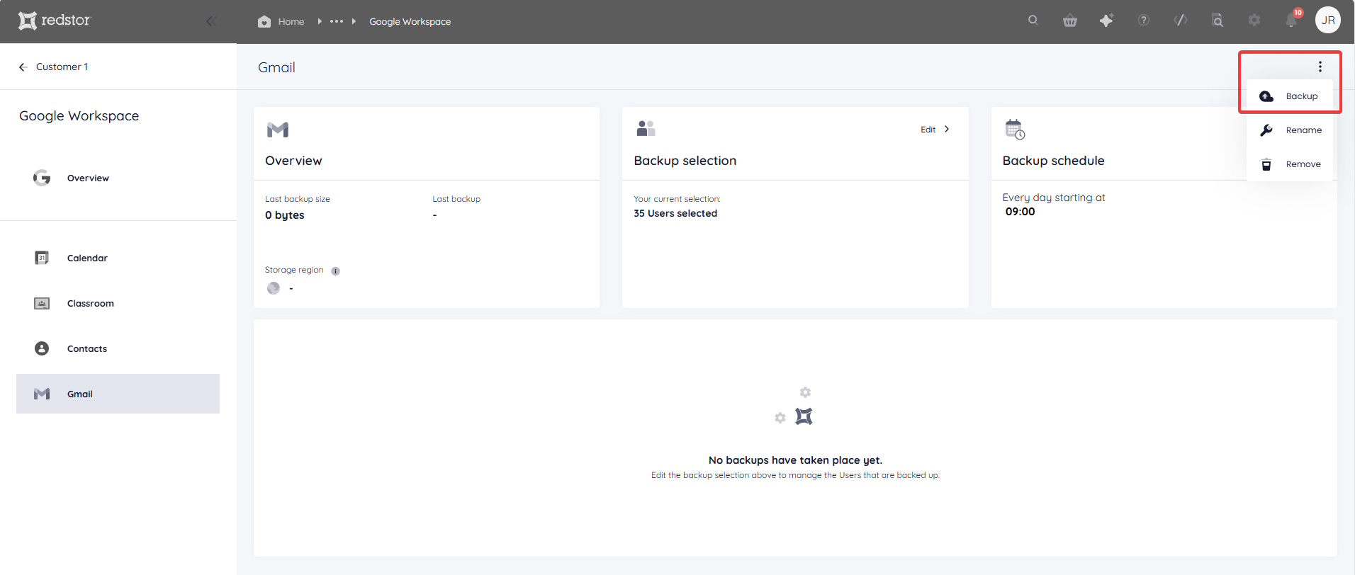Click the 'Backup schedule' card title

click(1053, 161)
